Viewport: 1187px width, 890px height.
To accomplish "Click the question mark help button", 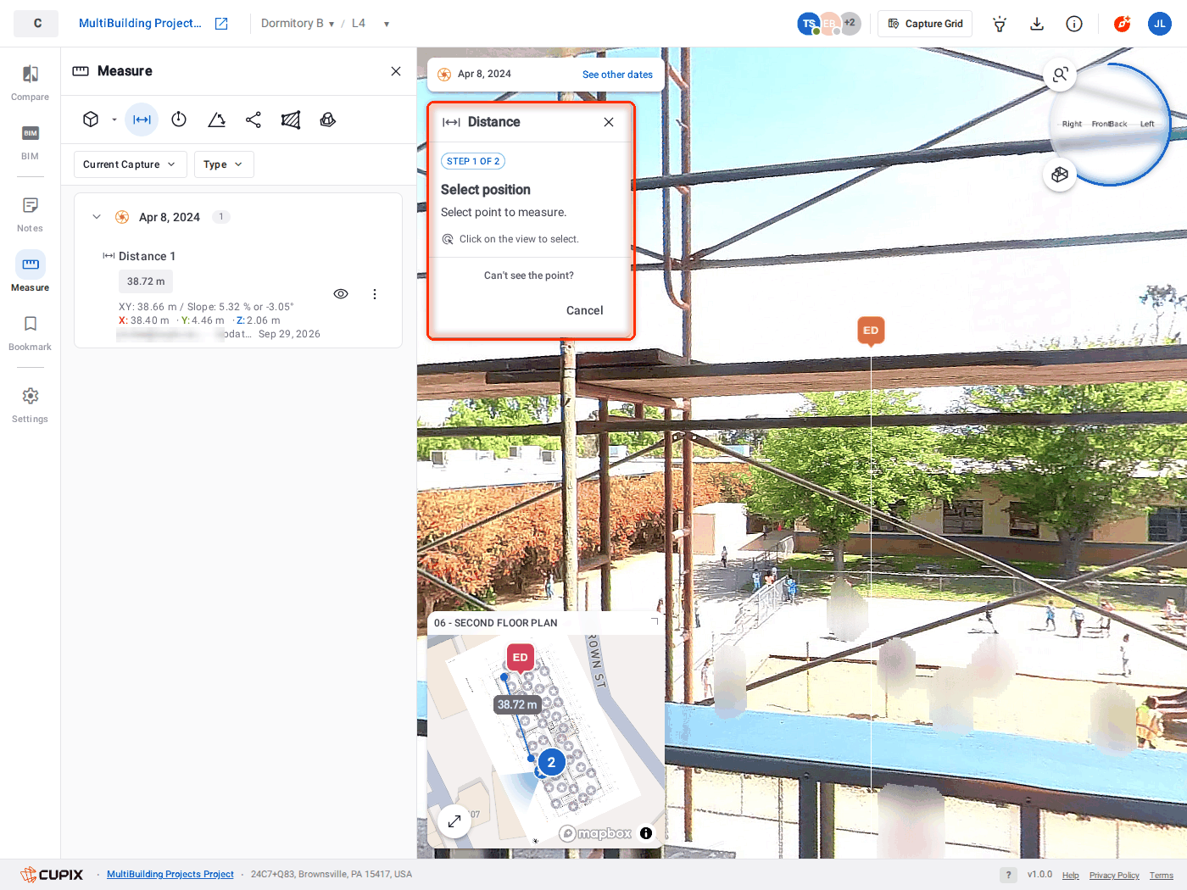I will (x=1008, y=875).
